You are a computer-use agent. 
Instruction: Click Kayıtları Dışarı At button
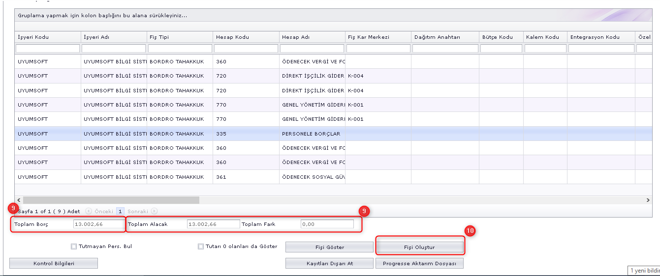coord(329,264)
